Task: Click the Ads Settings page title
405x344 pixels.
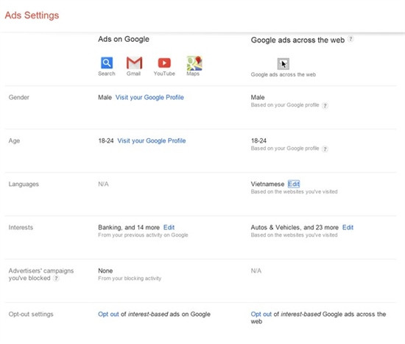Action: [x=32, y=15]
